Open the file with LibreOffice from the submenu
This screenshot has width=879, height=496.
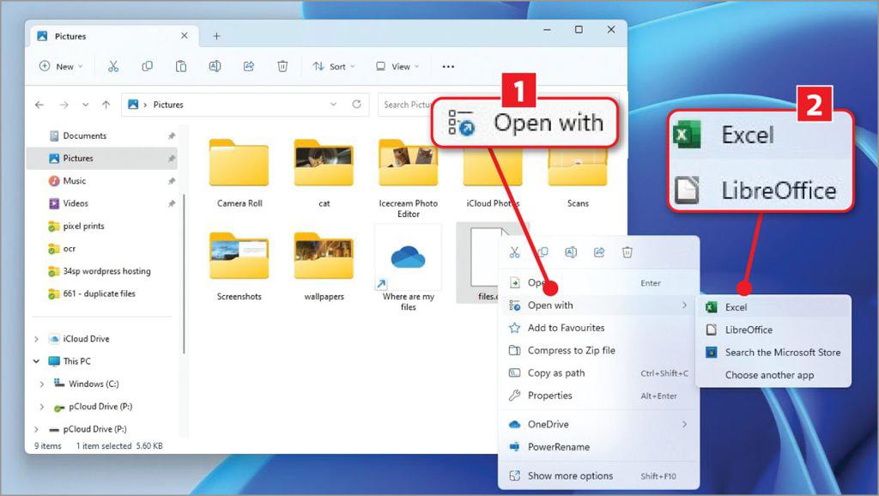point(773,330)
